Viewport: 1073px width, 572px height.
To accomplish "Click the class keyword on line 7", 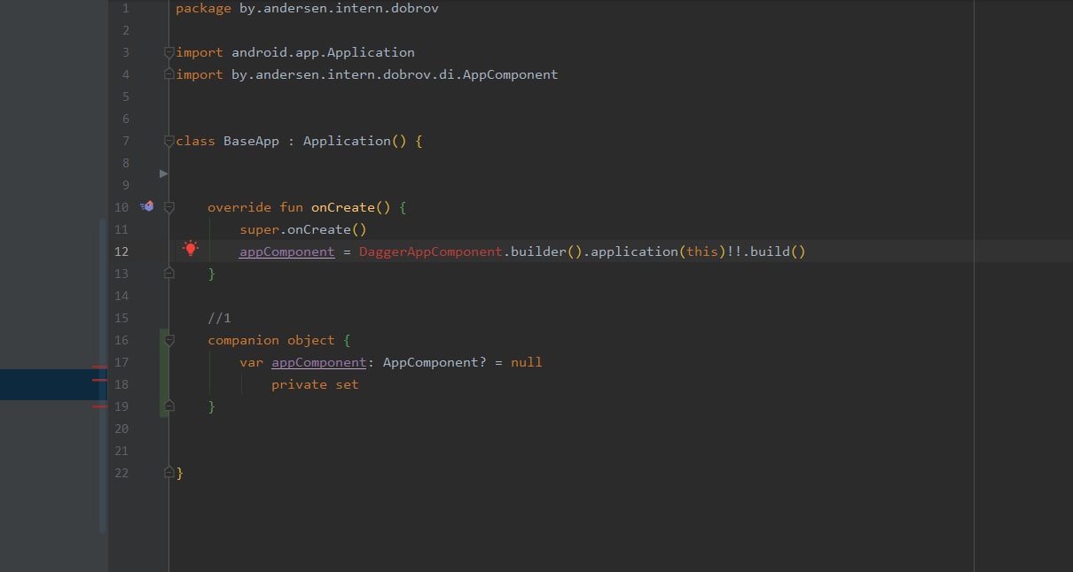I will (195, 141).
